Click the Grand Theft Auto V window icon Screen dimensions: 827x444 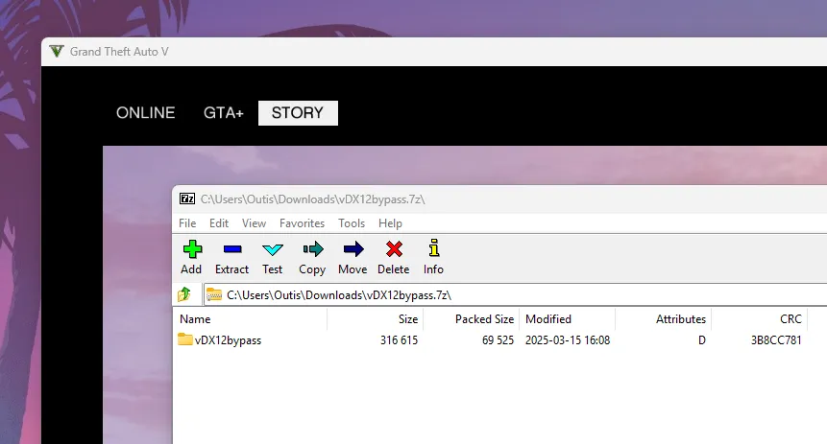57,51
